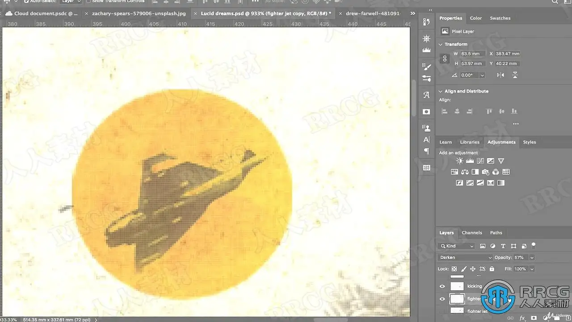The image size is (572, 322).
Task: Open the Glyphs panel icon
Action: point(426,95)
